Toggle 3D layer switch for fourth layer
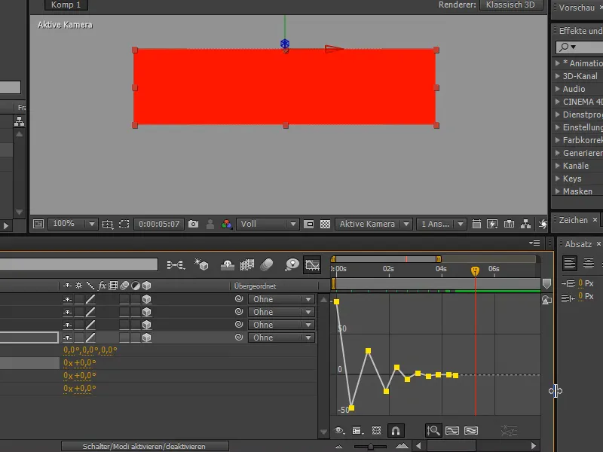The image size is (603, 452). click(146, 337)
